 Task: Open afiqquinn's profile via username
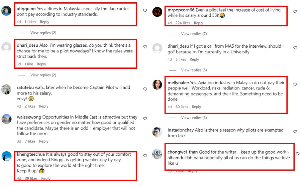coord(26,9)
